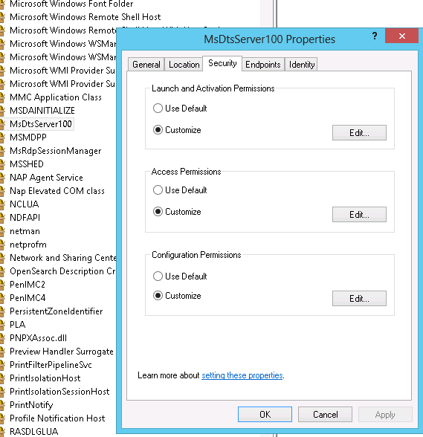Open the 'setting these properties' link
423x437 pixels.
[242, 375]
